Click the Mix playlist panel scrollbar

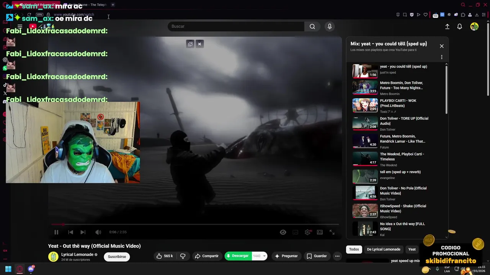(446, 90)
